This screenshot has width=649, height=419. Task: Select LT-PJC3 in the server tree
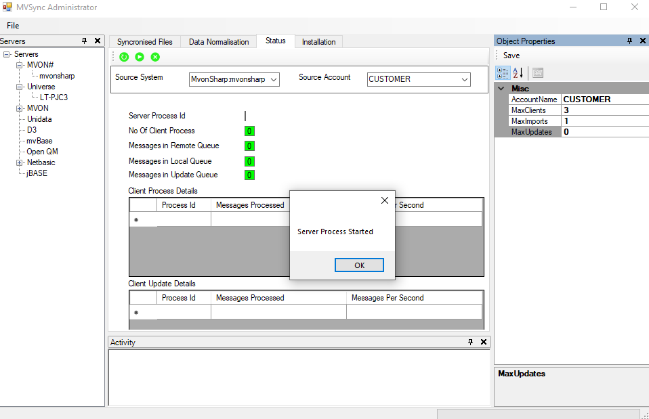point(54,97)
